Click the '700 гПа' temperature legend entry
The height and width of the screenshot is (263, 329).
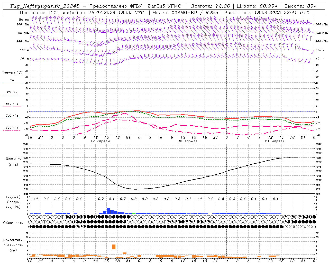point(12,116)
